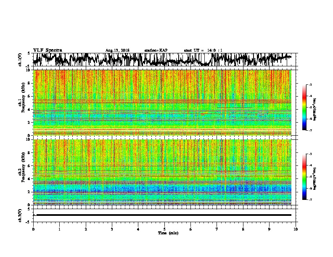The width and height of the screenshot is (333, 257).
Task: Click time axis tick label "7"
Action: tap(217, 229)
